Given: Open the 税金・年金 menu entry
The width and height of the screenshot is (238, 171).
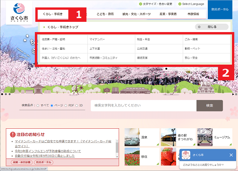Looking at the screenshot, I should [x=159, y=39].
